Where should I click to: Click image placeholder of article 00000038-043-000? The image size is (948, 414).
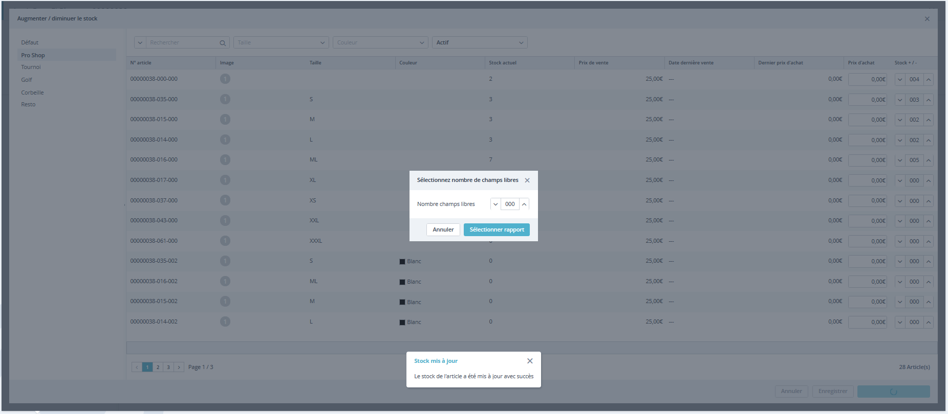pos(225,220)
